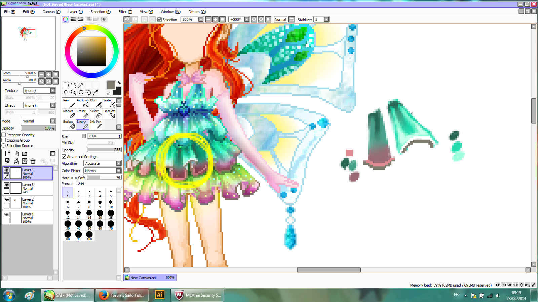Delete layer with the trash can icon
This screenshot has height=302, width=538.
33,161
